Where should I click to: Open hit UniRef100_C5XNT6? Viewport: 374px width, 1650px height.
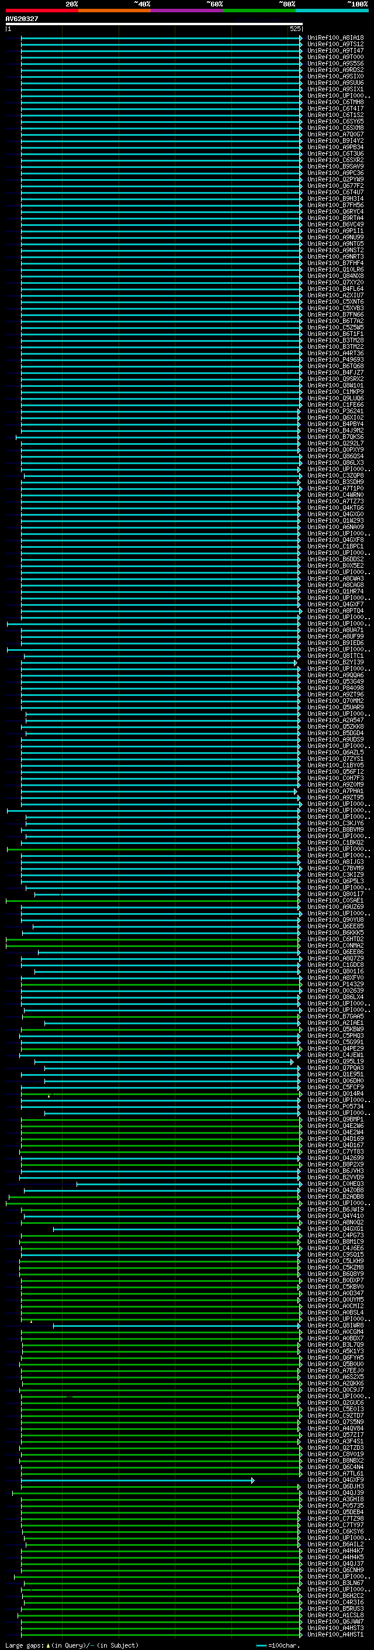335,301
